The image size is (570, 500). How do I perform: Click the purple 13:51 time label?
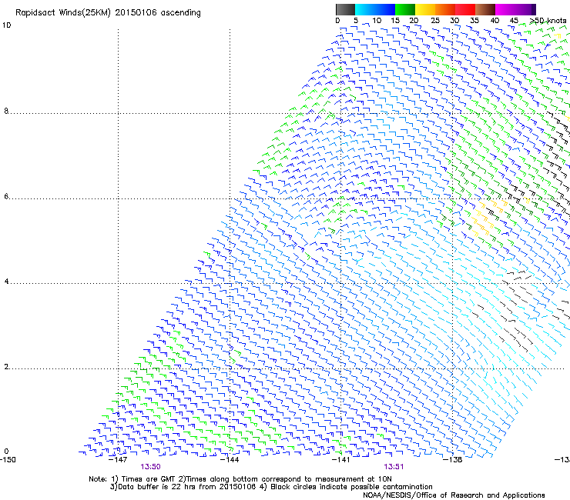pos(394,467)
